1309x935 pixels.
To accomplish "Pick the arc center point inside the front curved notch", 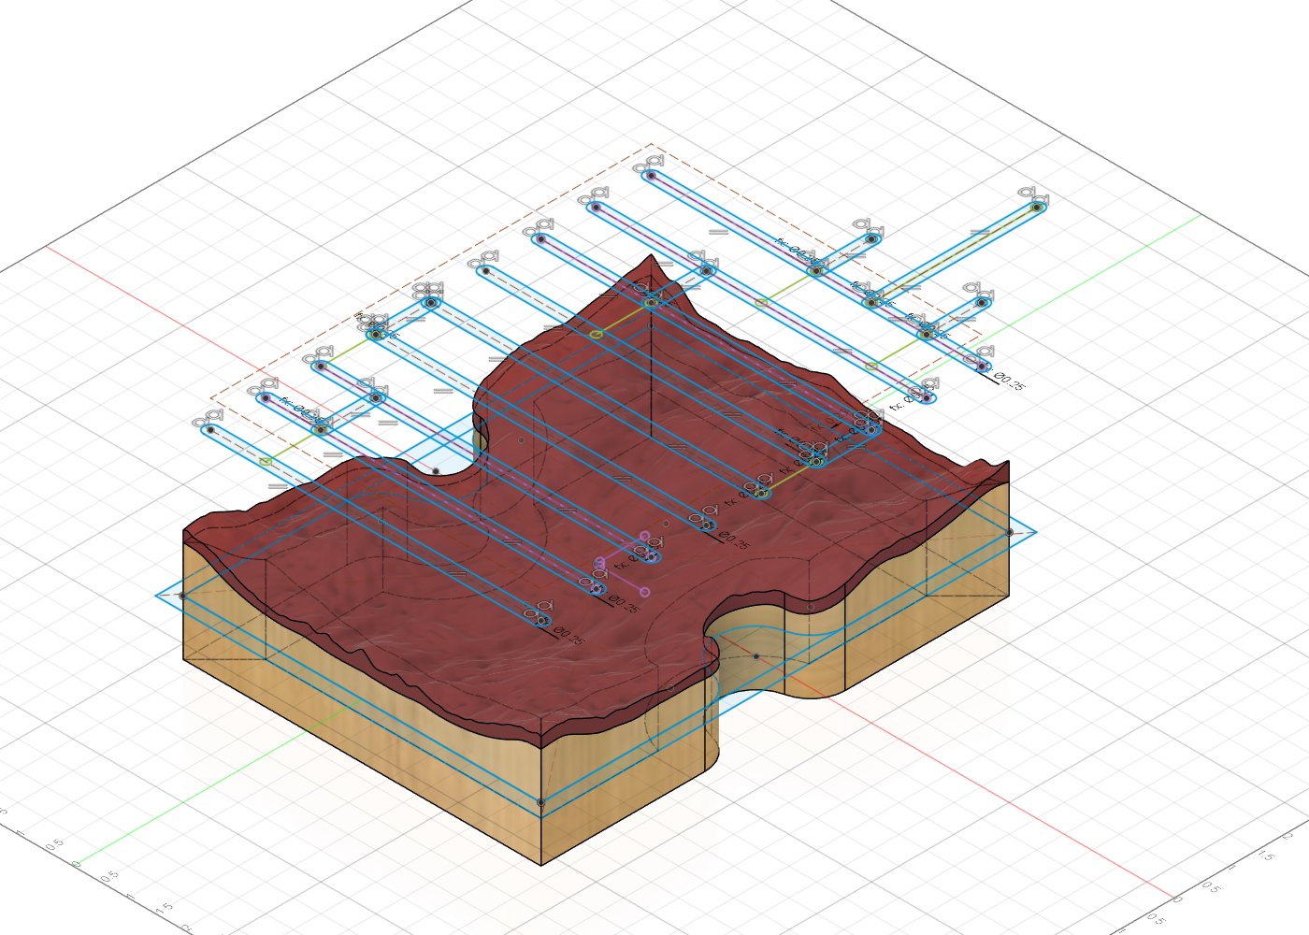I will 755,656.
